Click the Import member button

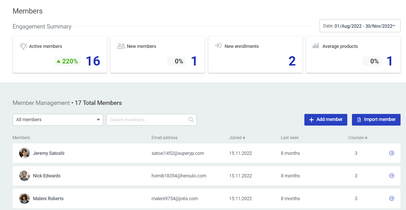click(x=376, y=120)
